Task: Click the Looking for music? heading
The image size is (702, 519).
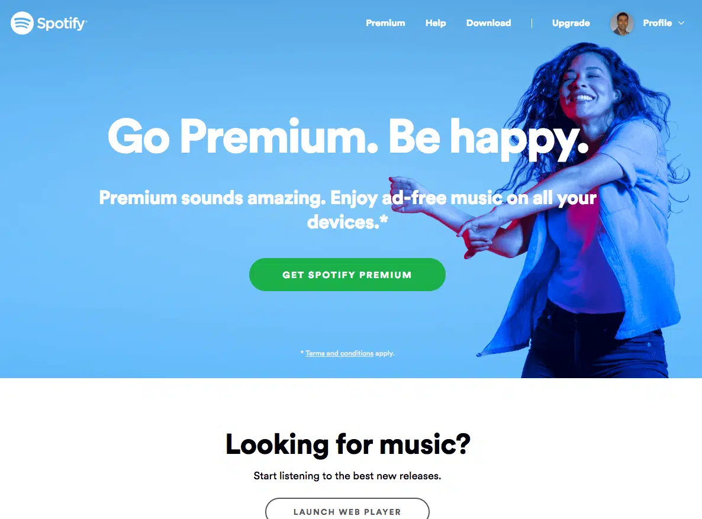Action: (x=348, y=444)
